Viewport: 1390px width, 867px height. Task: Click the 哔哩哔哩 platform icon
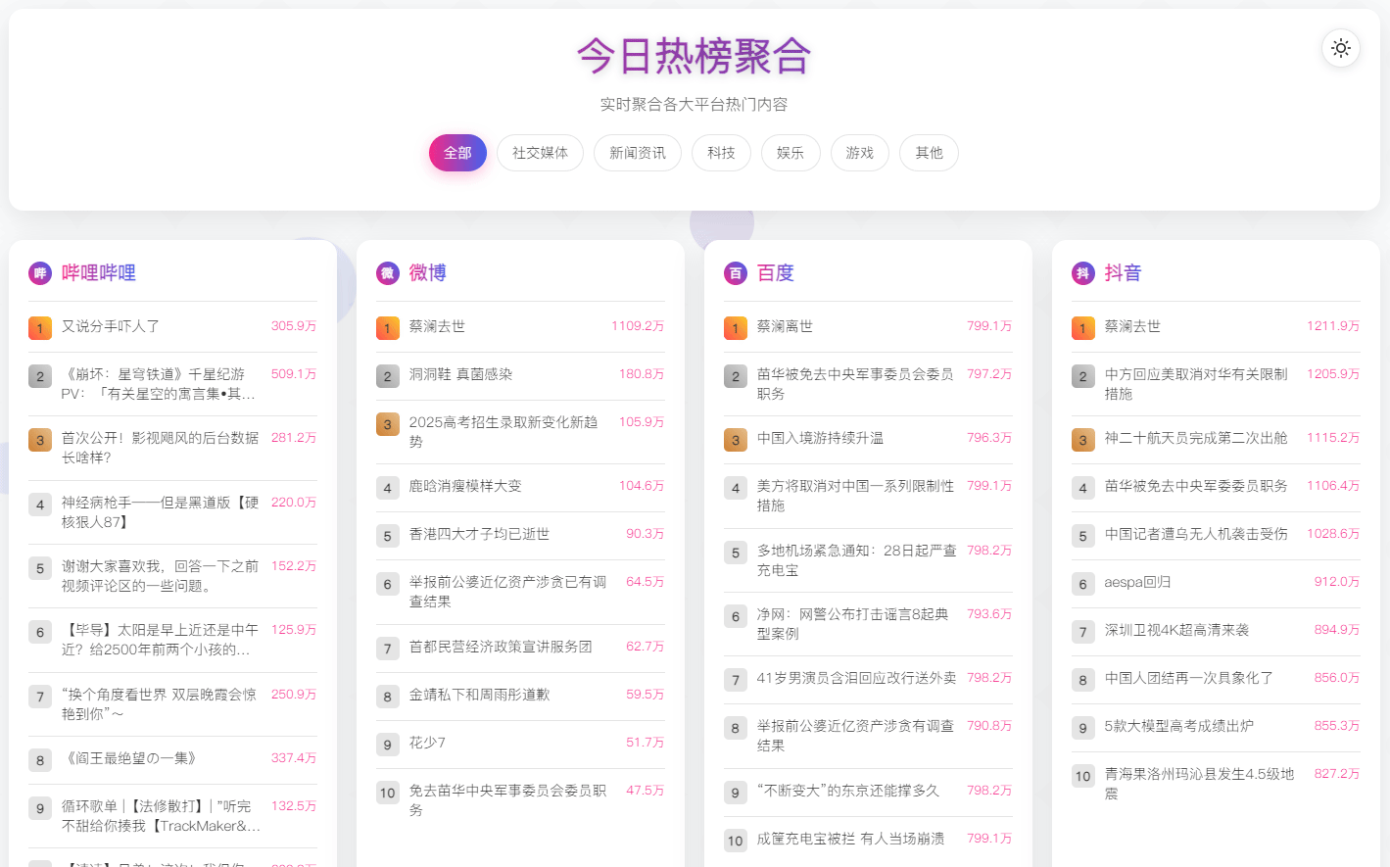pyautogui.click(x=40, y=273)
